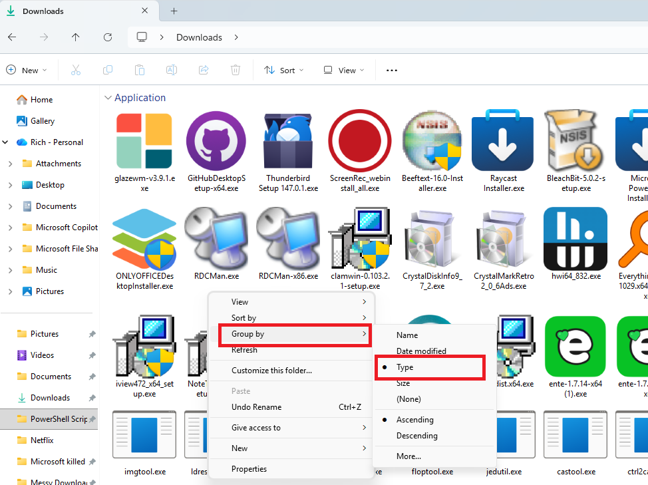The width and height of the screenshot is (648, 485).
Task: Select clamwin-0.103.2.1-setup.exe icon
Action: (x=360, y=239)
